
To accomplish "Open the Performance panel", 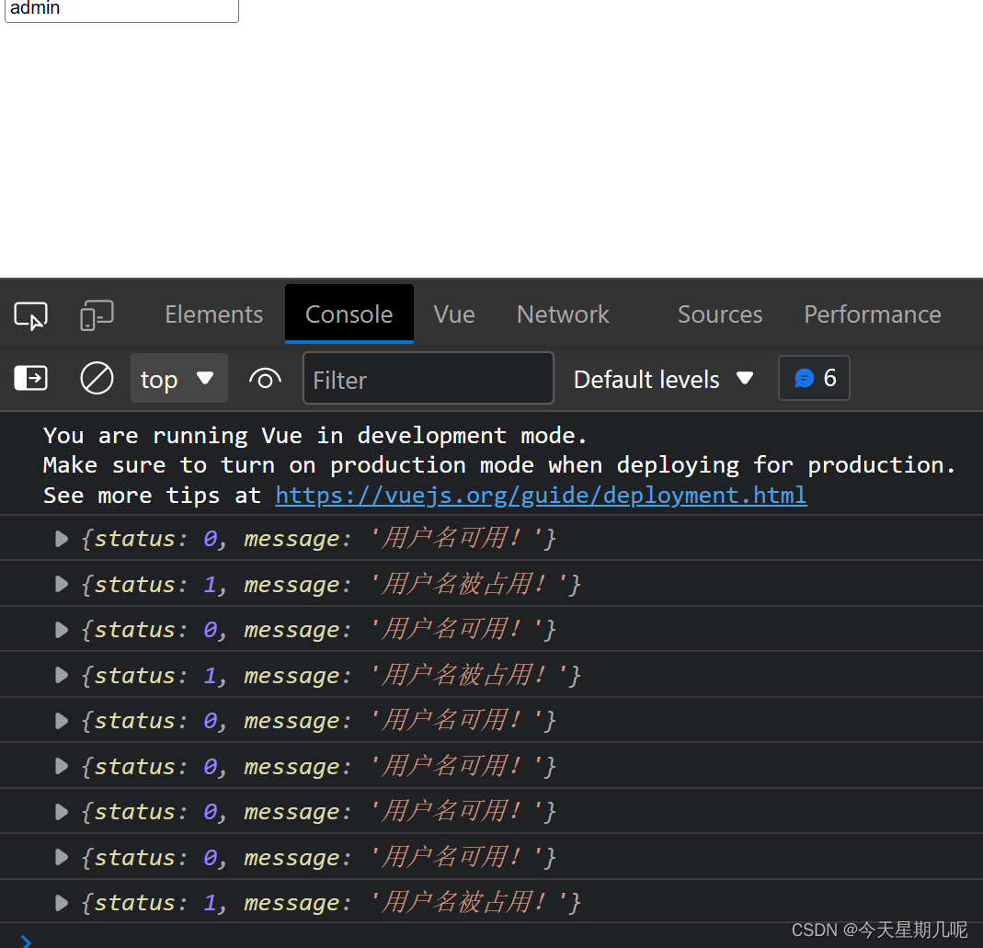I will 872,314.
